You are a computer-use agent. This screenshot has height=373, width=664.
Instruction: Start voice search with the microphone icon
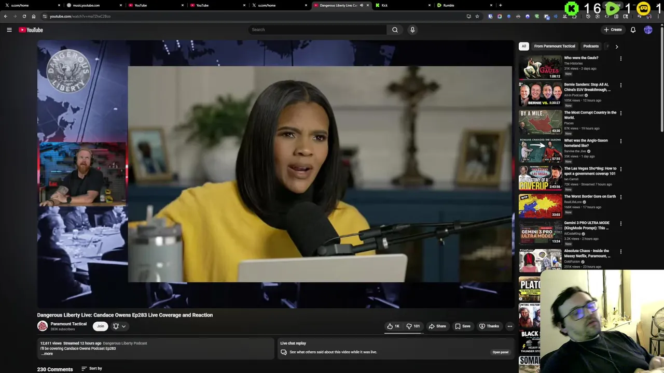412,30
